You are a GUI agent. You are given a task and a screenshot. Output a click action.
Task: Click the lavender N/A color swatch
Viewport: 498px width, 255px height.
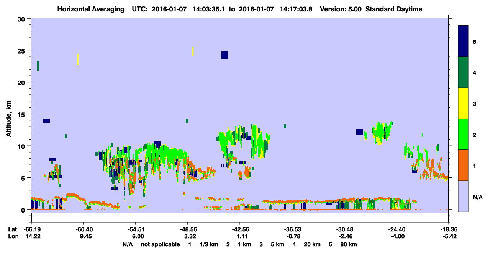pyautogui.click(x=463, y=196)
